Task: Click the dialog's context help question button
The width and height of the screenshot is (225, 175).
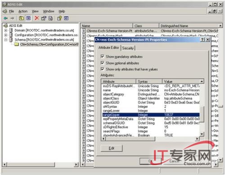Action: [x=202, y=39]
